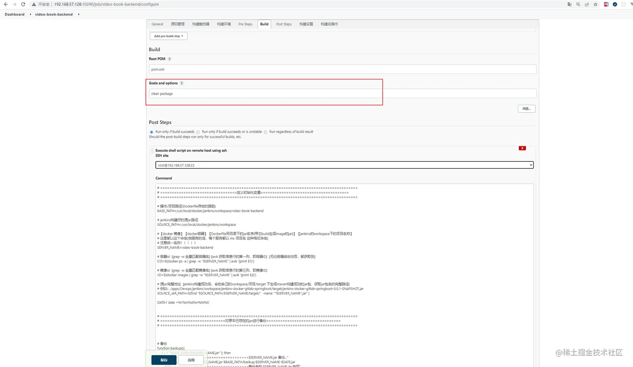Switch to the 构建触发器 tab

tap(201, 24)
